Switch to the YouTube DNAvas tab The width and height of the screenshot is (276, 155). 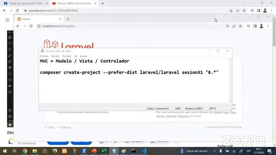click(x=74, y=3)
